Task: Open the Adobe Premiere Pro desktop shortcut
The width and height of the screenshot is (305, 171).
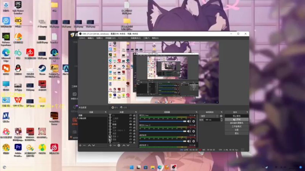Action: [18, 150]
